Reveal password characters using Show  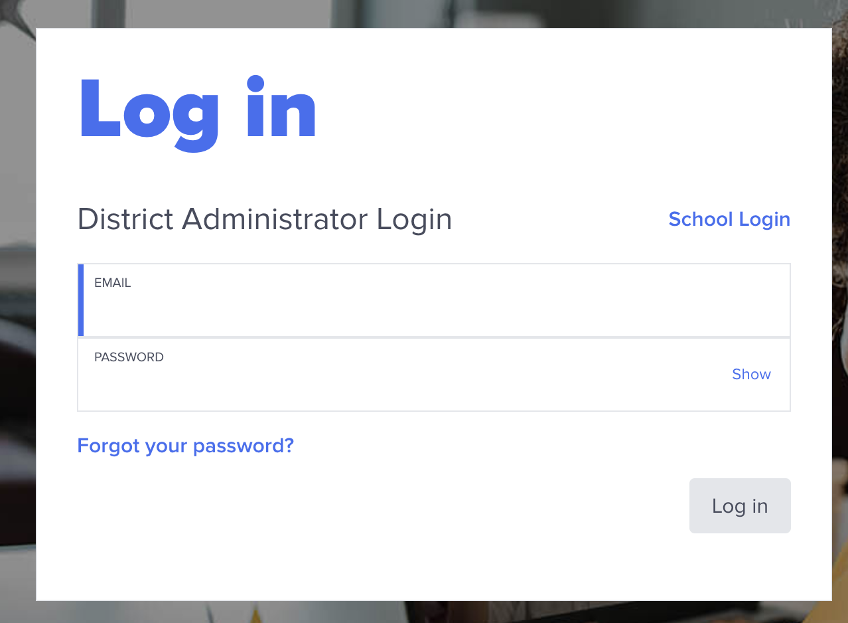751,374
